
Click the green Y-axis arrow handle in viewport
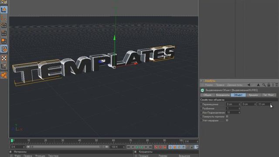(114, 38)
